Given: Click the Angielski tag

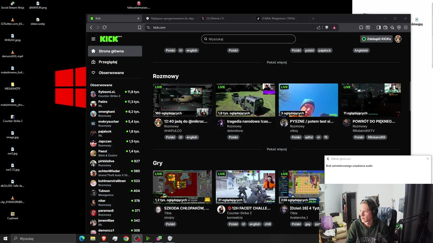Looking at the screenshot, I should [361, 50].
